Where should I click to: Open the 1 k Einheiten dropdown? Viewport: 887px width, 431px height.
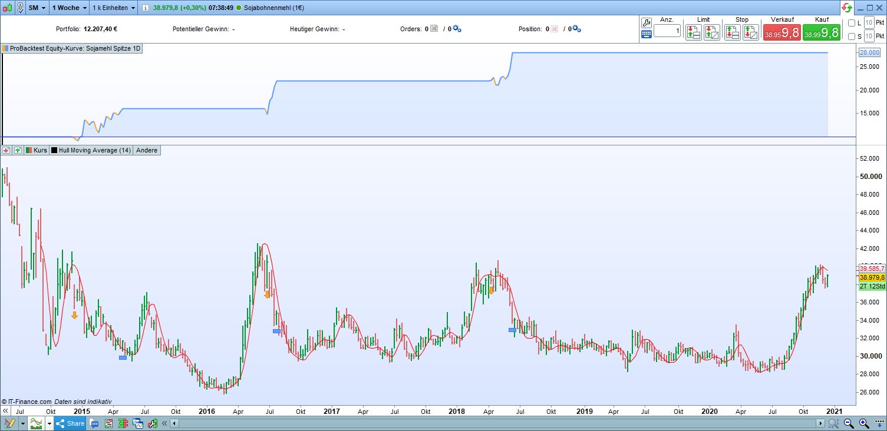[114, 8]
